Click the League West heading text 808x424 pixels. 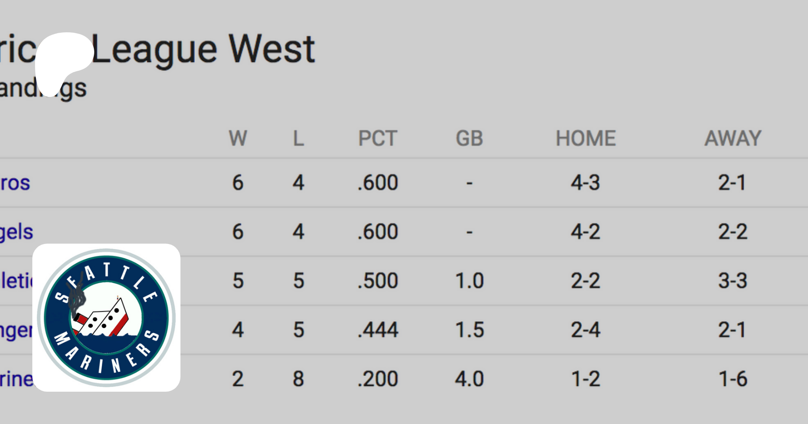coord(203,49)
